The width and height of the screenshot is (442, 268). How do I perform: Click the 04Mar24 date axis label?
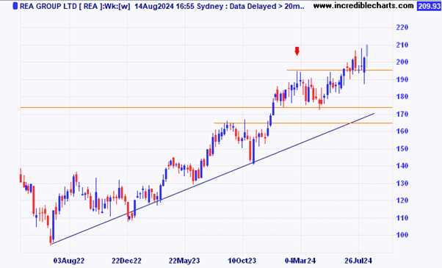tap(300, 261)
